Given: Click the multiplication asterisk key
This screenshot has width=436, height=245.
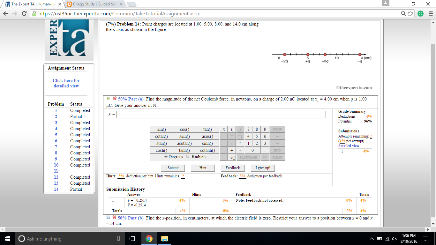Looking at the screenshot, I should [240, 143].
